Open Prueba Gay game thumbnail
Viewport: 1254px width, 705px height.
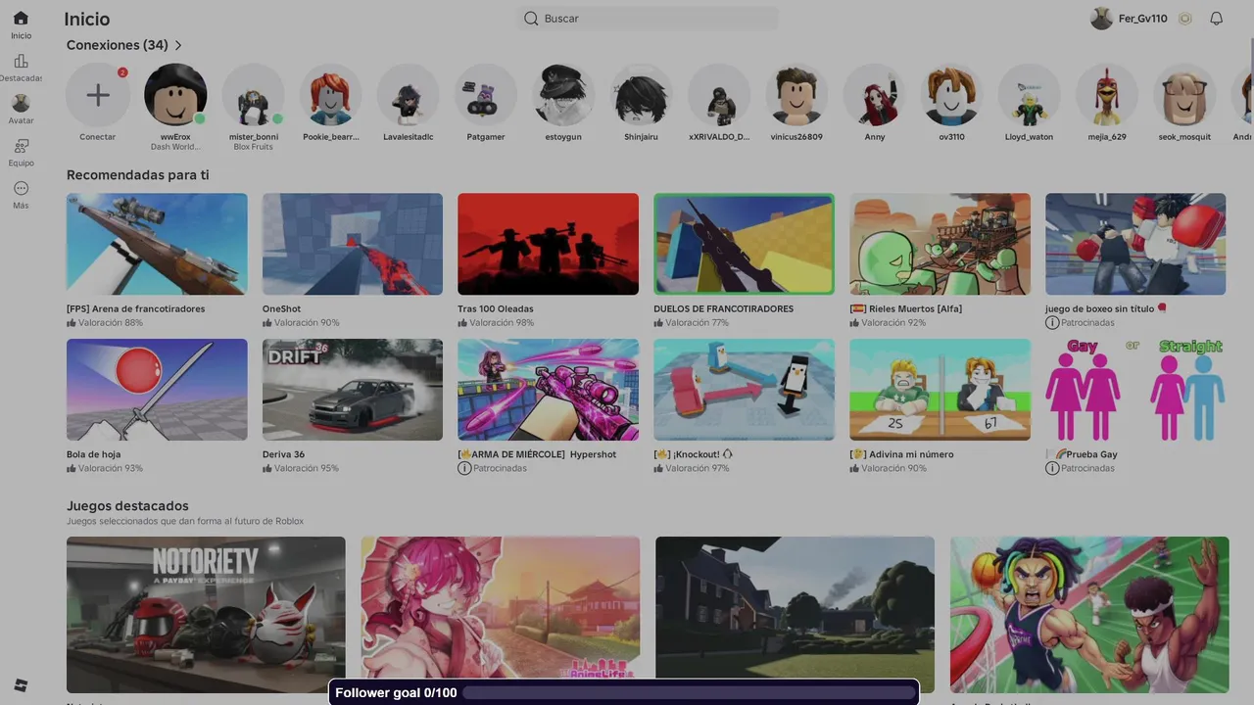[x=1135, y=390]
